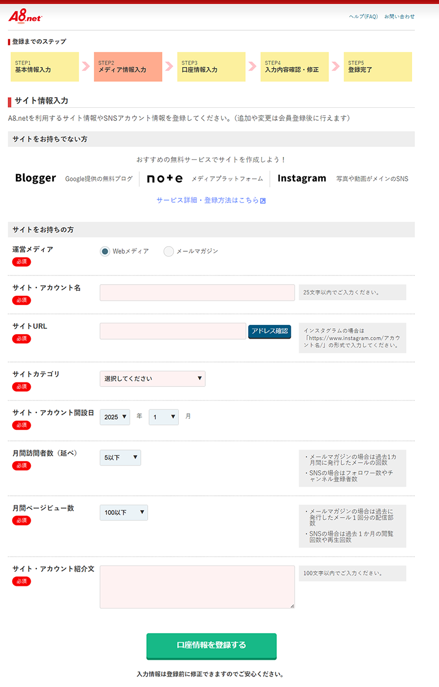This screenshot has height=687, width=439.
Task: Open the お問い合わせ link
Action: [x=399, y=16]
